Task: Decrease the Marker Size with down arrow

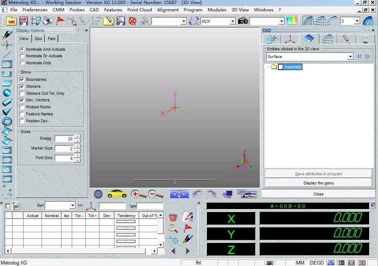Action: click(77, 151)
